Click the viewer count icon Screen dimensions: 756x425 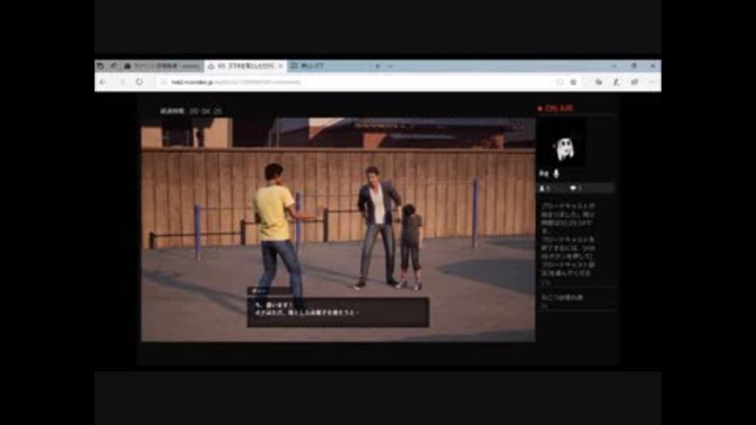point(542,188)
